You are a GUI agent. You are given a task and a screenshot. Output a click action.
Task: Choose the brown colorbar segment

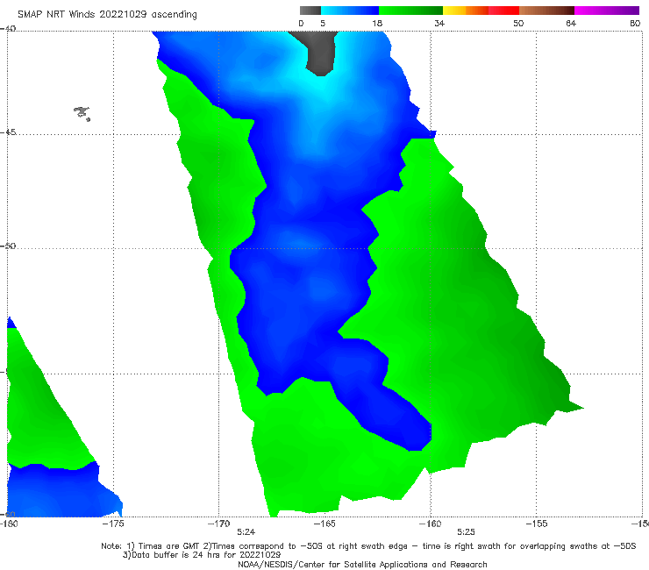546,11
